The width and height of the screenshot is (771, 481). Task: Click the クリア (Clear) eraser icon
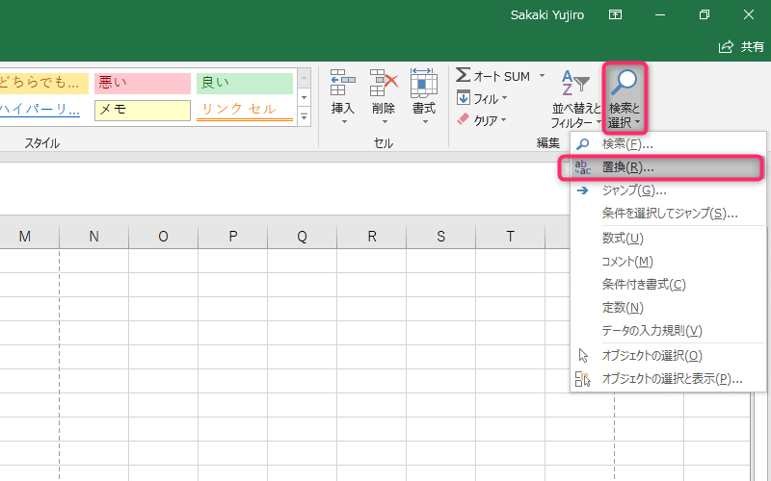pyautogui.click(x=463, y=119)
